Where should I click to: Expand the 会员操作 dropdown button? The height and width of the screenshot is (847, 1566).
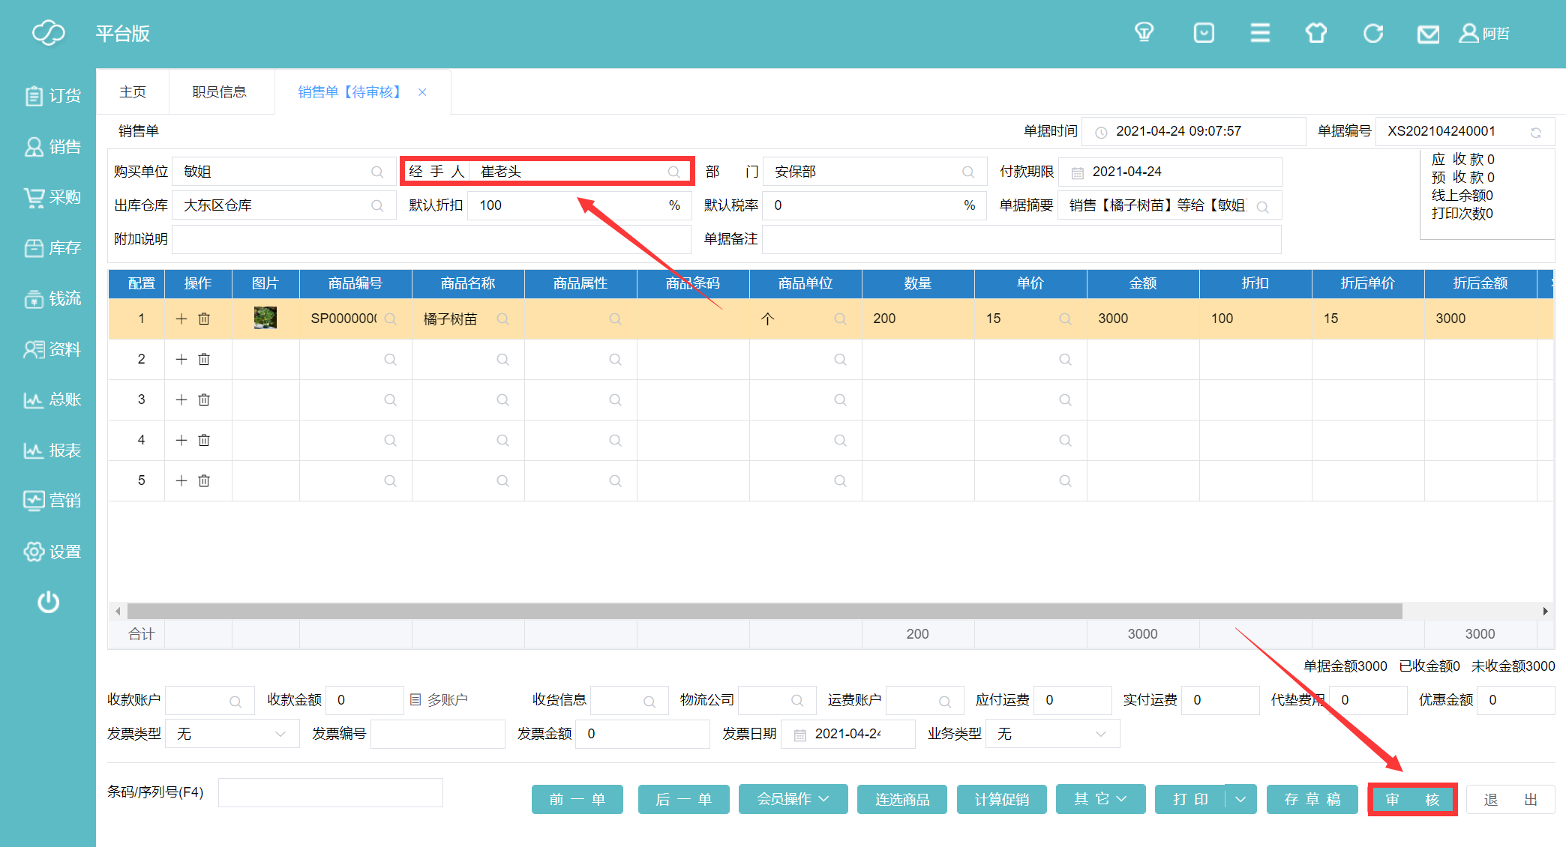[x=793, y=799]
